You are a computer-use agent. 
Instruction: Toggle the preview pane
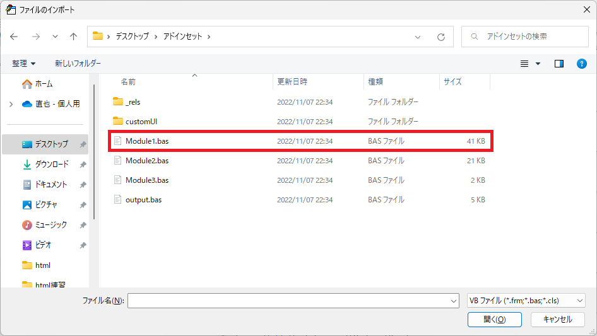[x=559, y=64]
